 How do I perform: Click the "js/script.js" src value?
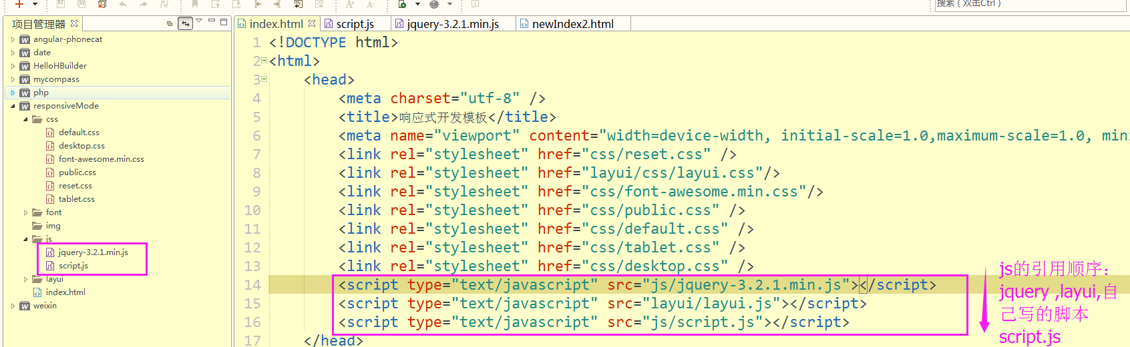coord(703,322)
